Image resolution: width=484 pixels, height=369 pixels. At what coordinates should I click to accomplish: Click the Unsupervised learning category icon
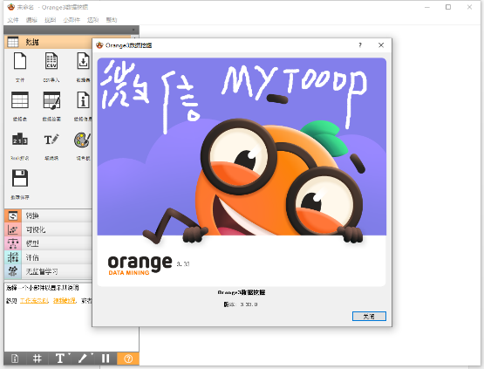point(13,271)
